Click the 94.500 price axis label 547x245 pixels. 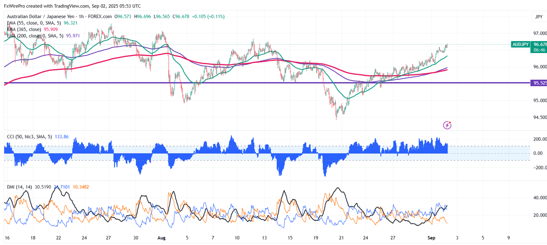coord(540,117)
